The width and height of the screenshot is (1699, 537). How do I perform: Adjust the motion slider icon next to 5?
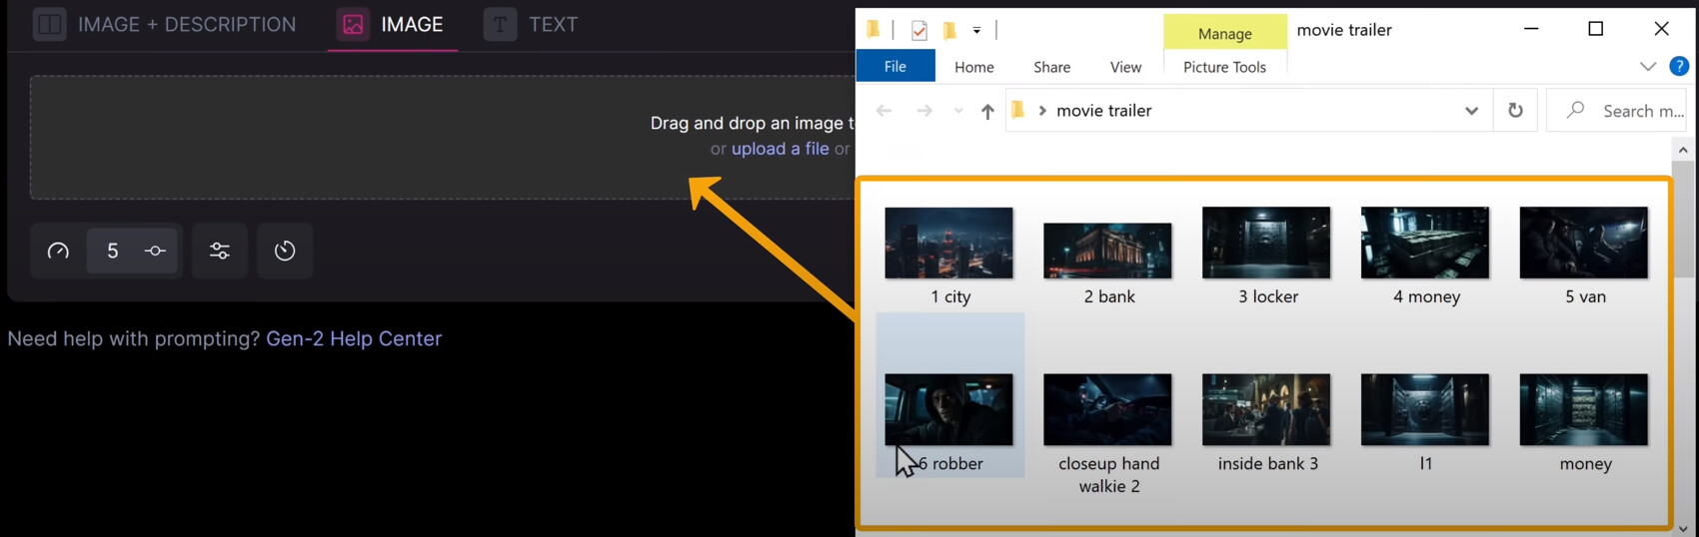(155, 251)
